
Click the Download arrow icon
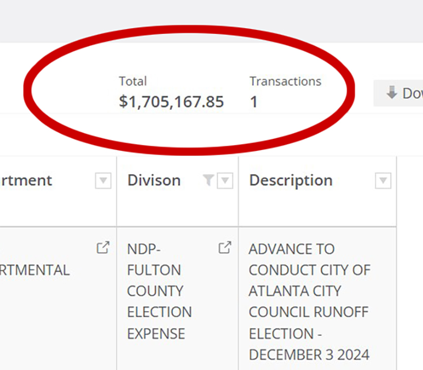pos(392,92)
